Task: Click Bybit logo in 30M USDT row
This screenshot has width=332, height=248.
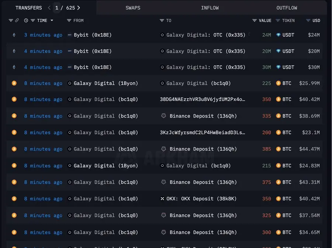Action: [x=69, y=67]
